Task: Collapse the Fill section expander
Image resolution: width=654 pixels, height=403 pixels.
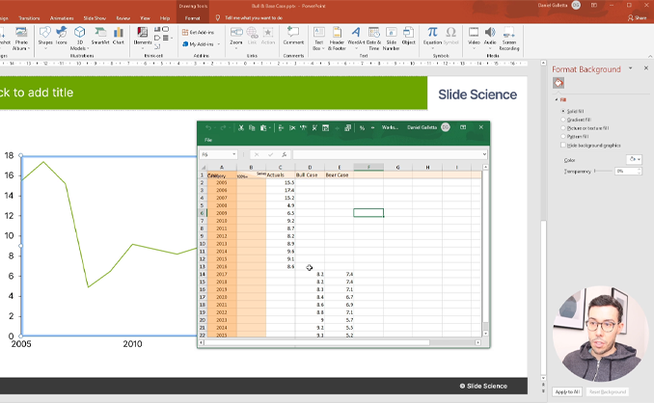Action: (557, 99)
